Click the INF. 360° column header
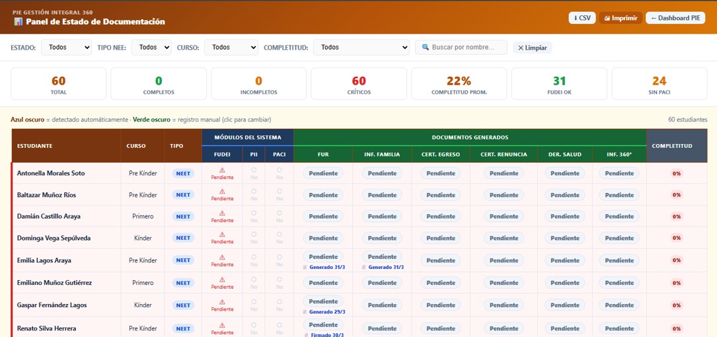 [x=619, y=155]
